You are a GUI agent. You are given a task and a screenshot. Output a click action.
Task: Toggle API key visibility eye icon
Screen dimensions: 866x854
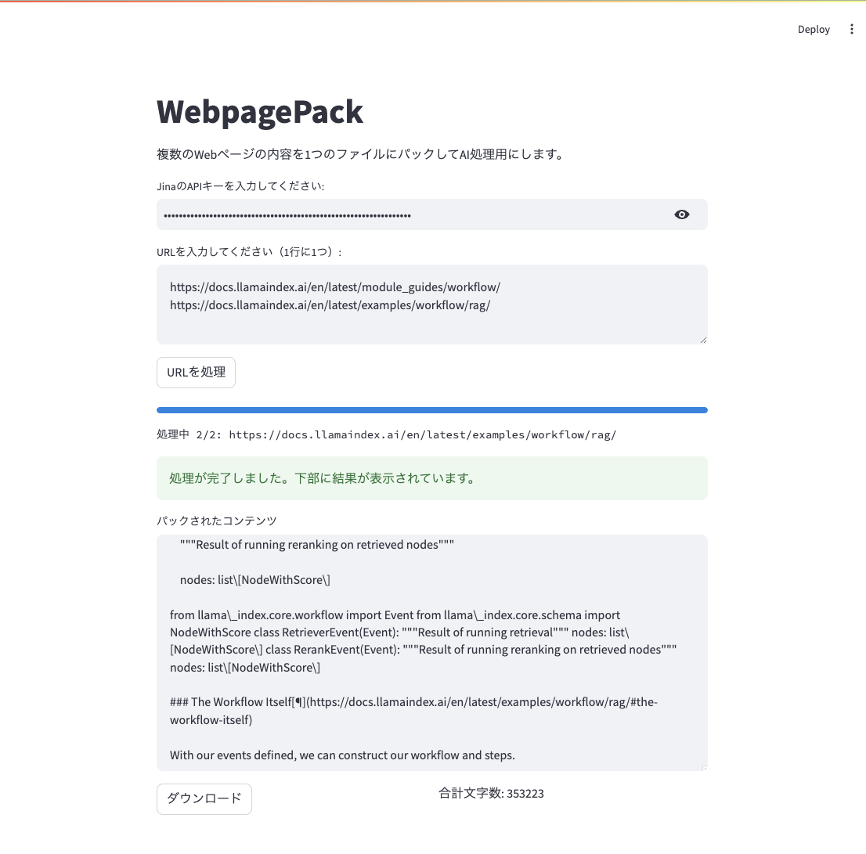[681, 214]
